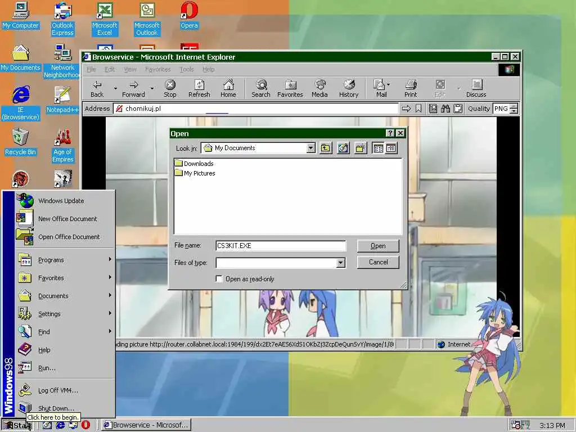Click Up One Level icon in Open dialog

click(326, 148)
